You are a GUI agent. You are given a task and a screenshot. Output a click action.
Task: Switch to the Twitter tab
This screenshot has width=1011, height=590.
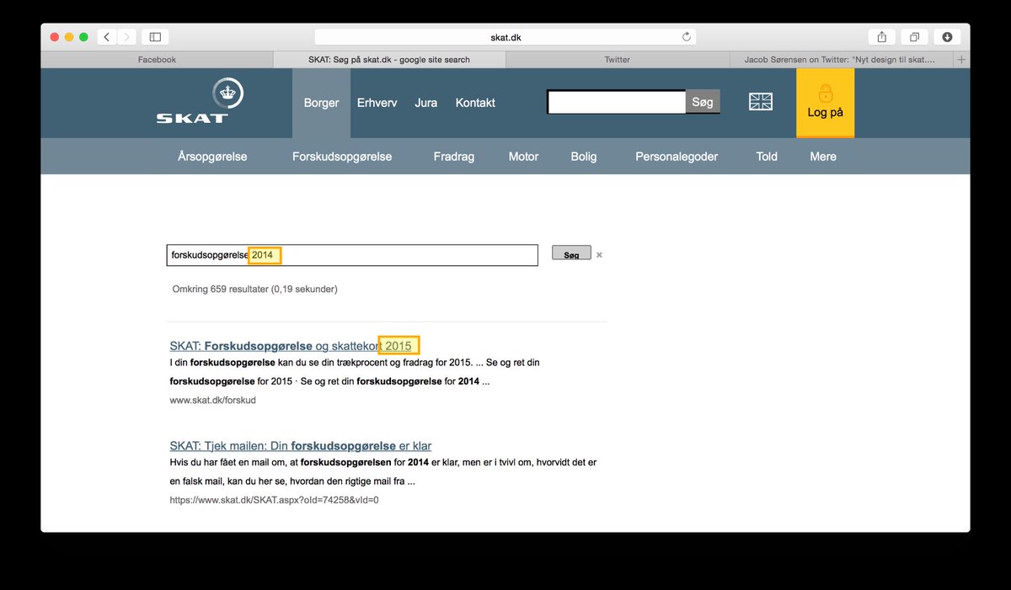tap(618, 60)
